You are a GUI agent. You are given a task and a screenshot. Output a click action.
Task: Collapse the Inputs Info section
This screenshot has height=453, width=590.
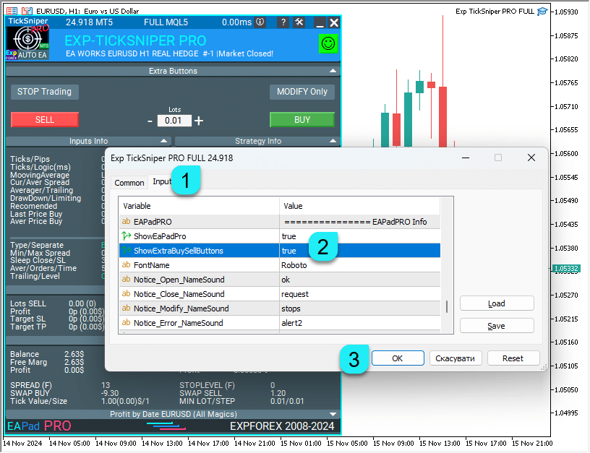163,142
